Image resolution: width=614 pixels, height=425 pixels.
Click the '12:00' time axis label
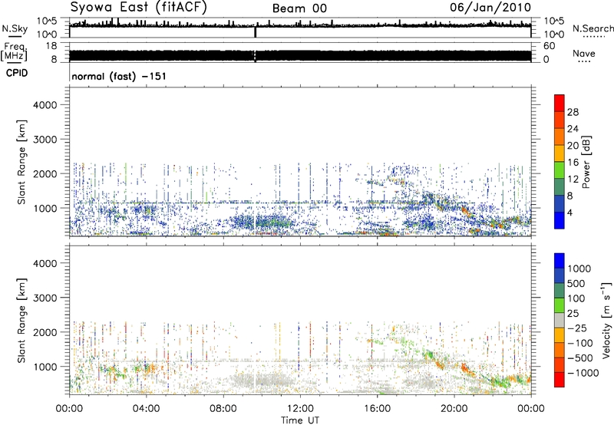[300, 408]
